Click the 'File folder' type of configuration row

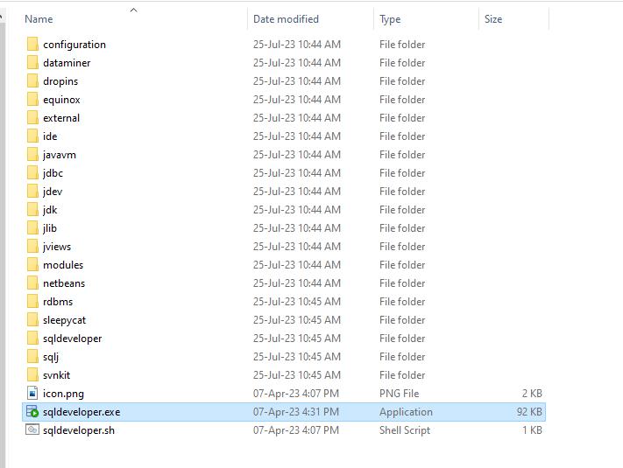tap(402, 45)
